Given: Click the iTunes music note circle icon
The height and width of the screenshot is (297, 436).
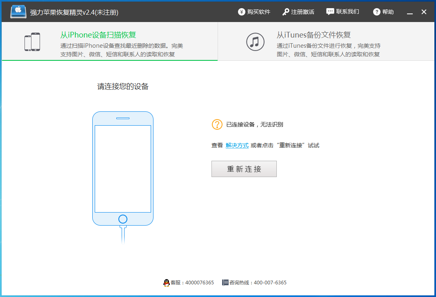Looking at the screenshot, I should (255, 41).
